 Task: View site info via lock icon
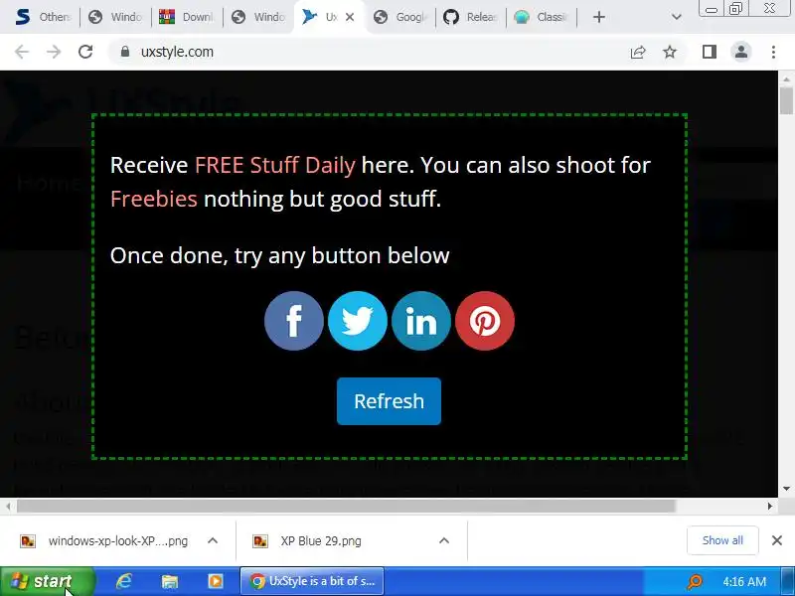pyautogui.click(x=125, y=52)
